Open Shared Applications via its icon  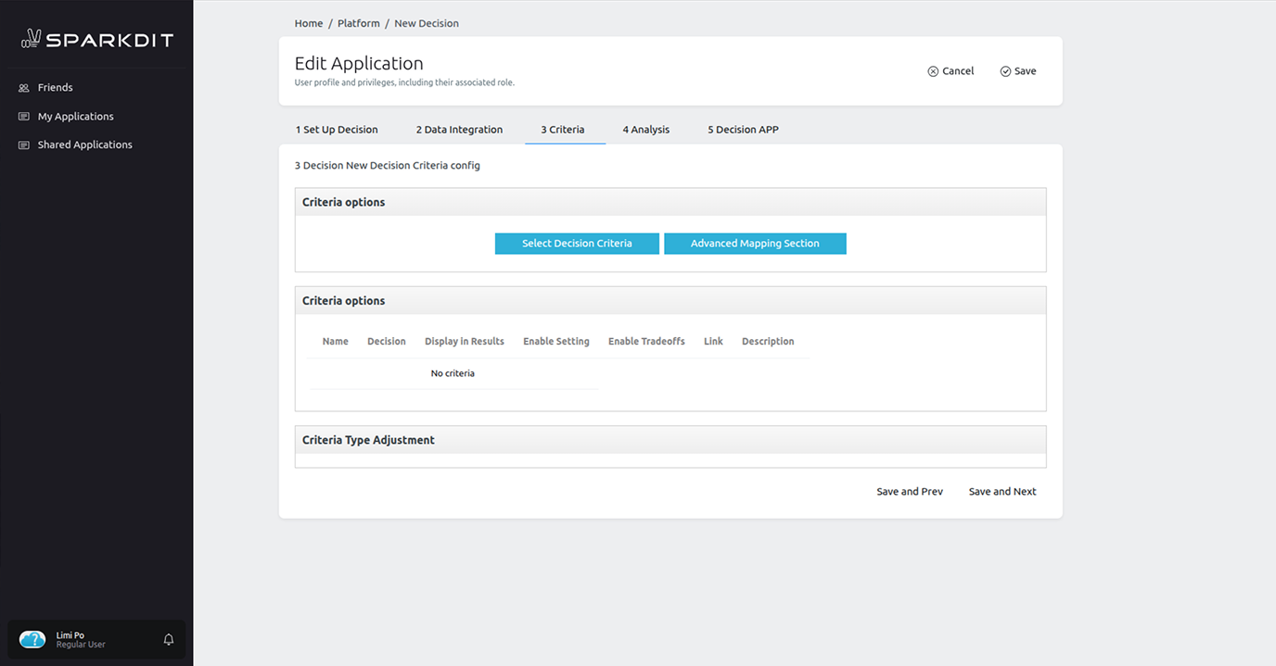[22, 145]
